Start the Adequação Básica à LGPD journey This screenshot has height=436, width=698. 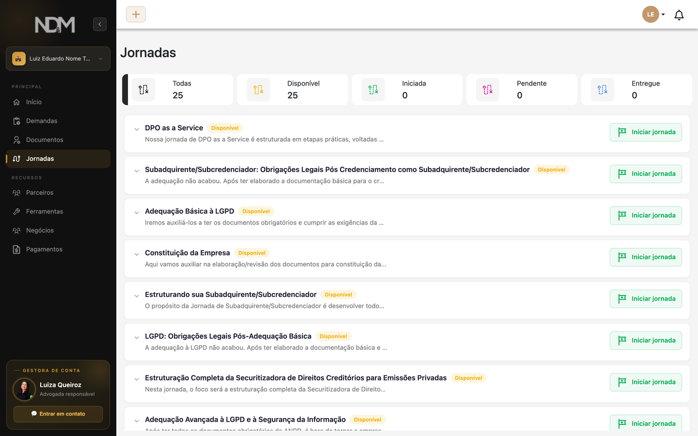646,216
